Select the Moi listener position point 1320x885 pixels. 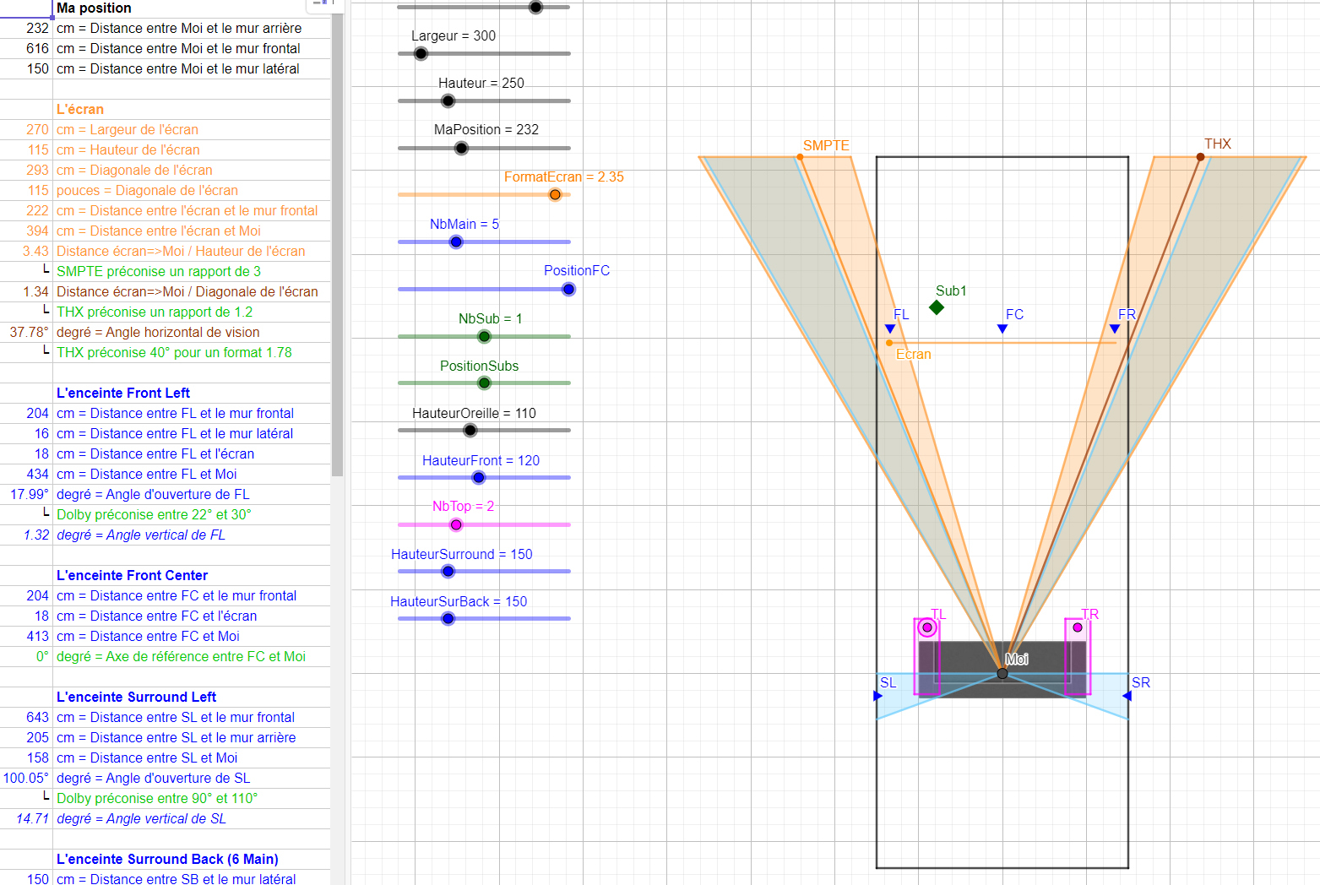[1002, 673]
